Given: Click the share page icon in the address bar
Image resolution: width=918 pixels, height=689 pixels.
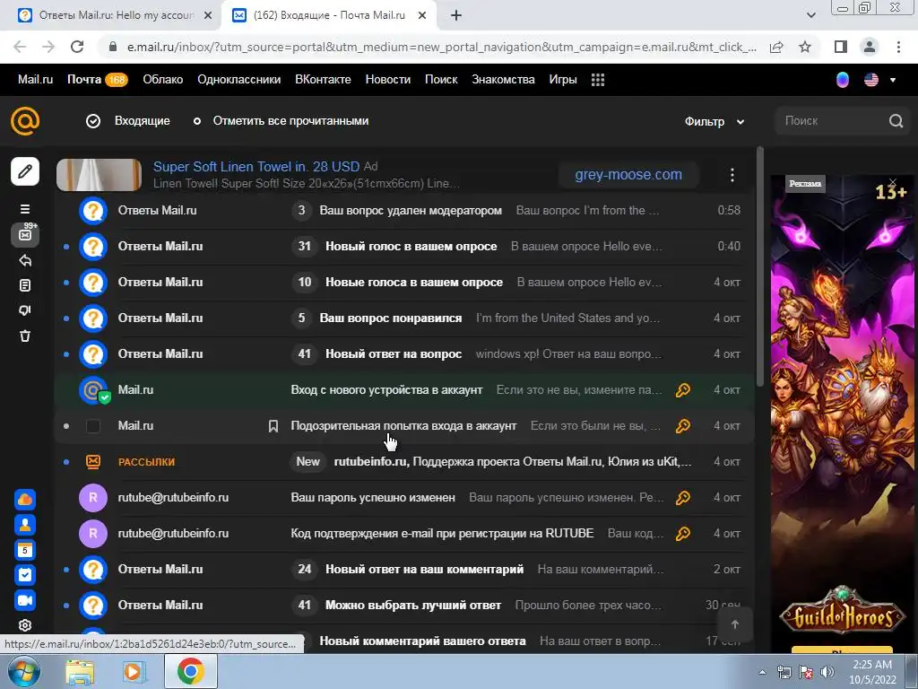Looking at the screenshot, I should point(776,47).
